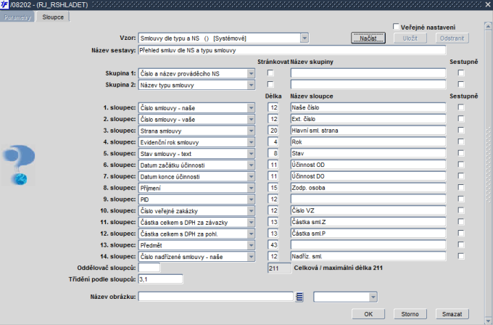
Task: Open the Vzor dropdown
Action: click(304, 38)
